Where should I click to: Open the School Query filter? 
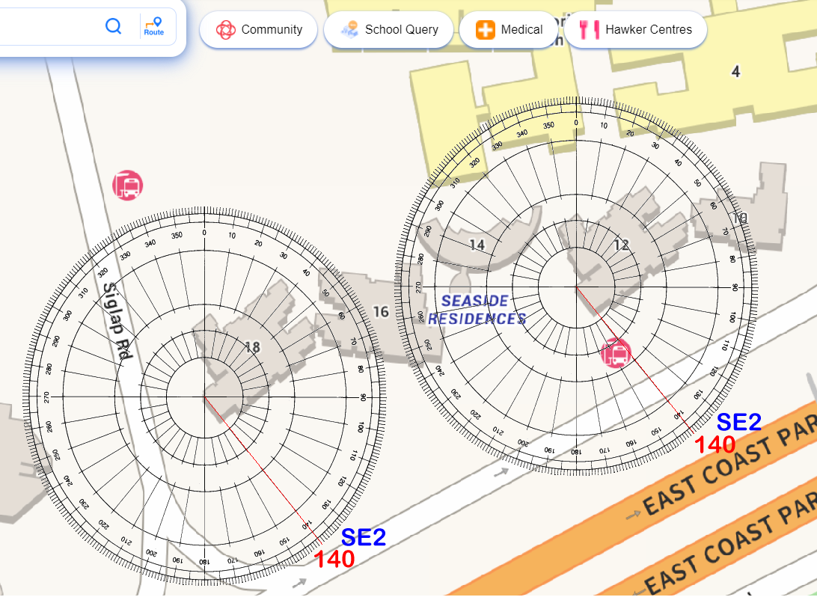[389, 30]
